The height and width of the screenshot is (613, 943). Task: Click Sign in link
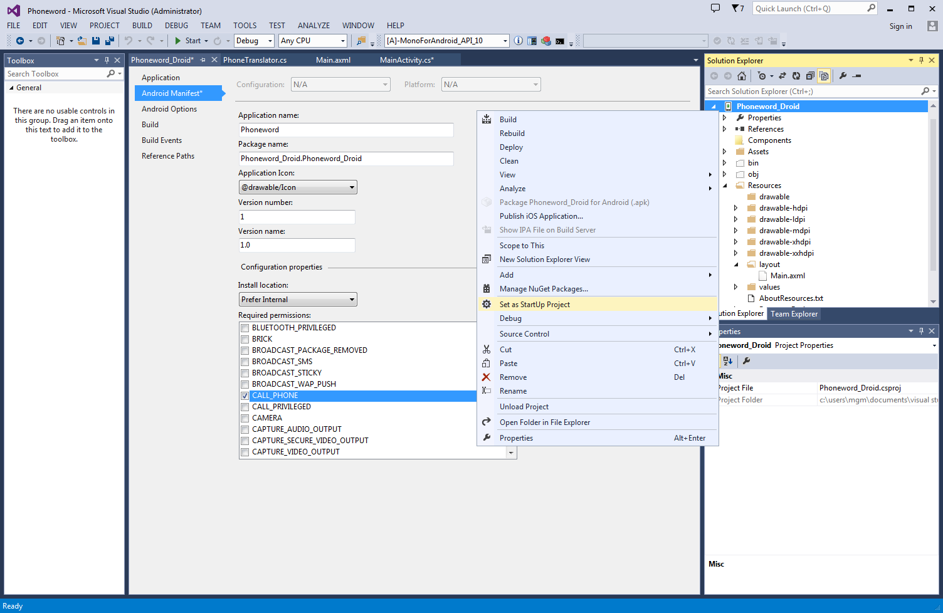tap(900, 26)
